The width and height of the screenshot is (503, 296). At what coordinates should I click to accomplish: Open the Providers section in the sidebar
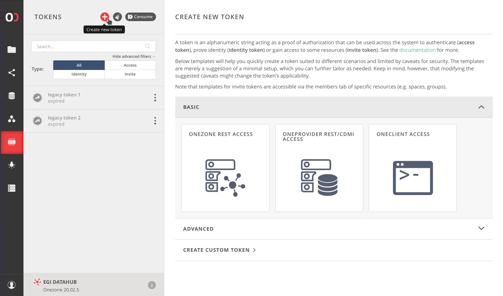tap(12, 96)
